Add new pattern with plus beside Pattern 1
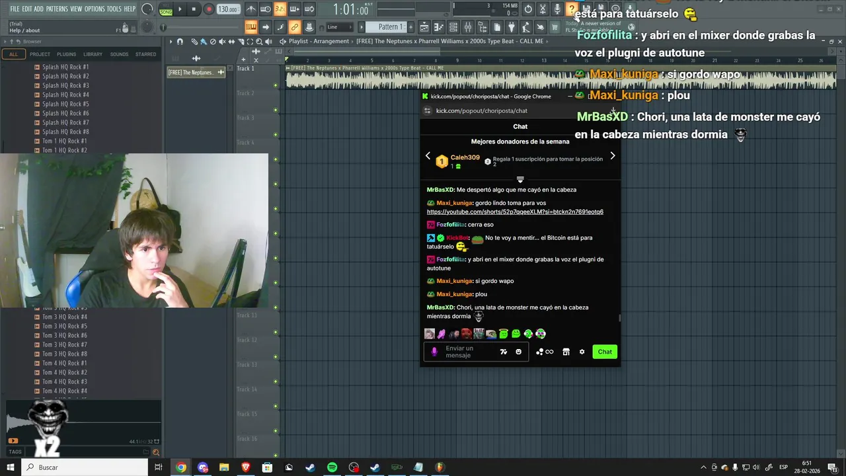This screenshot has height=476, width=846. click(410, 27)
